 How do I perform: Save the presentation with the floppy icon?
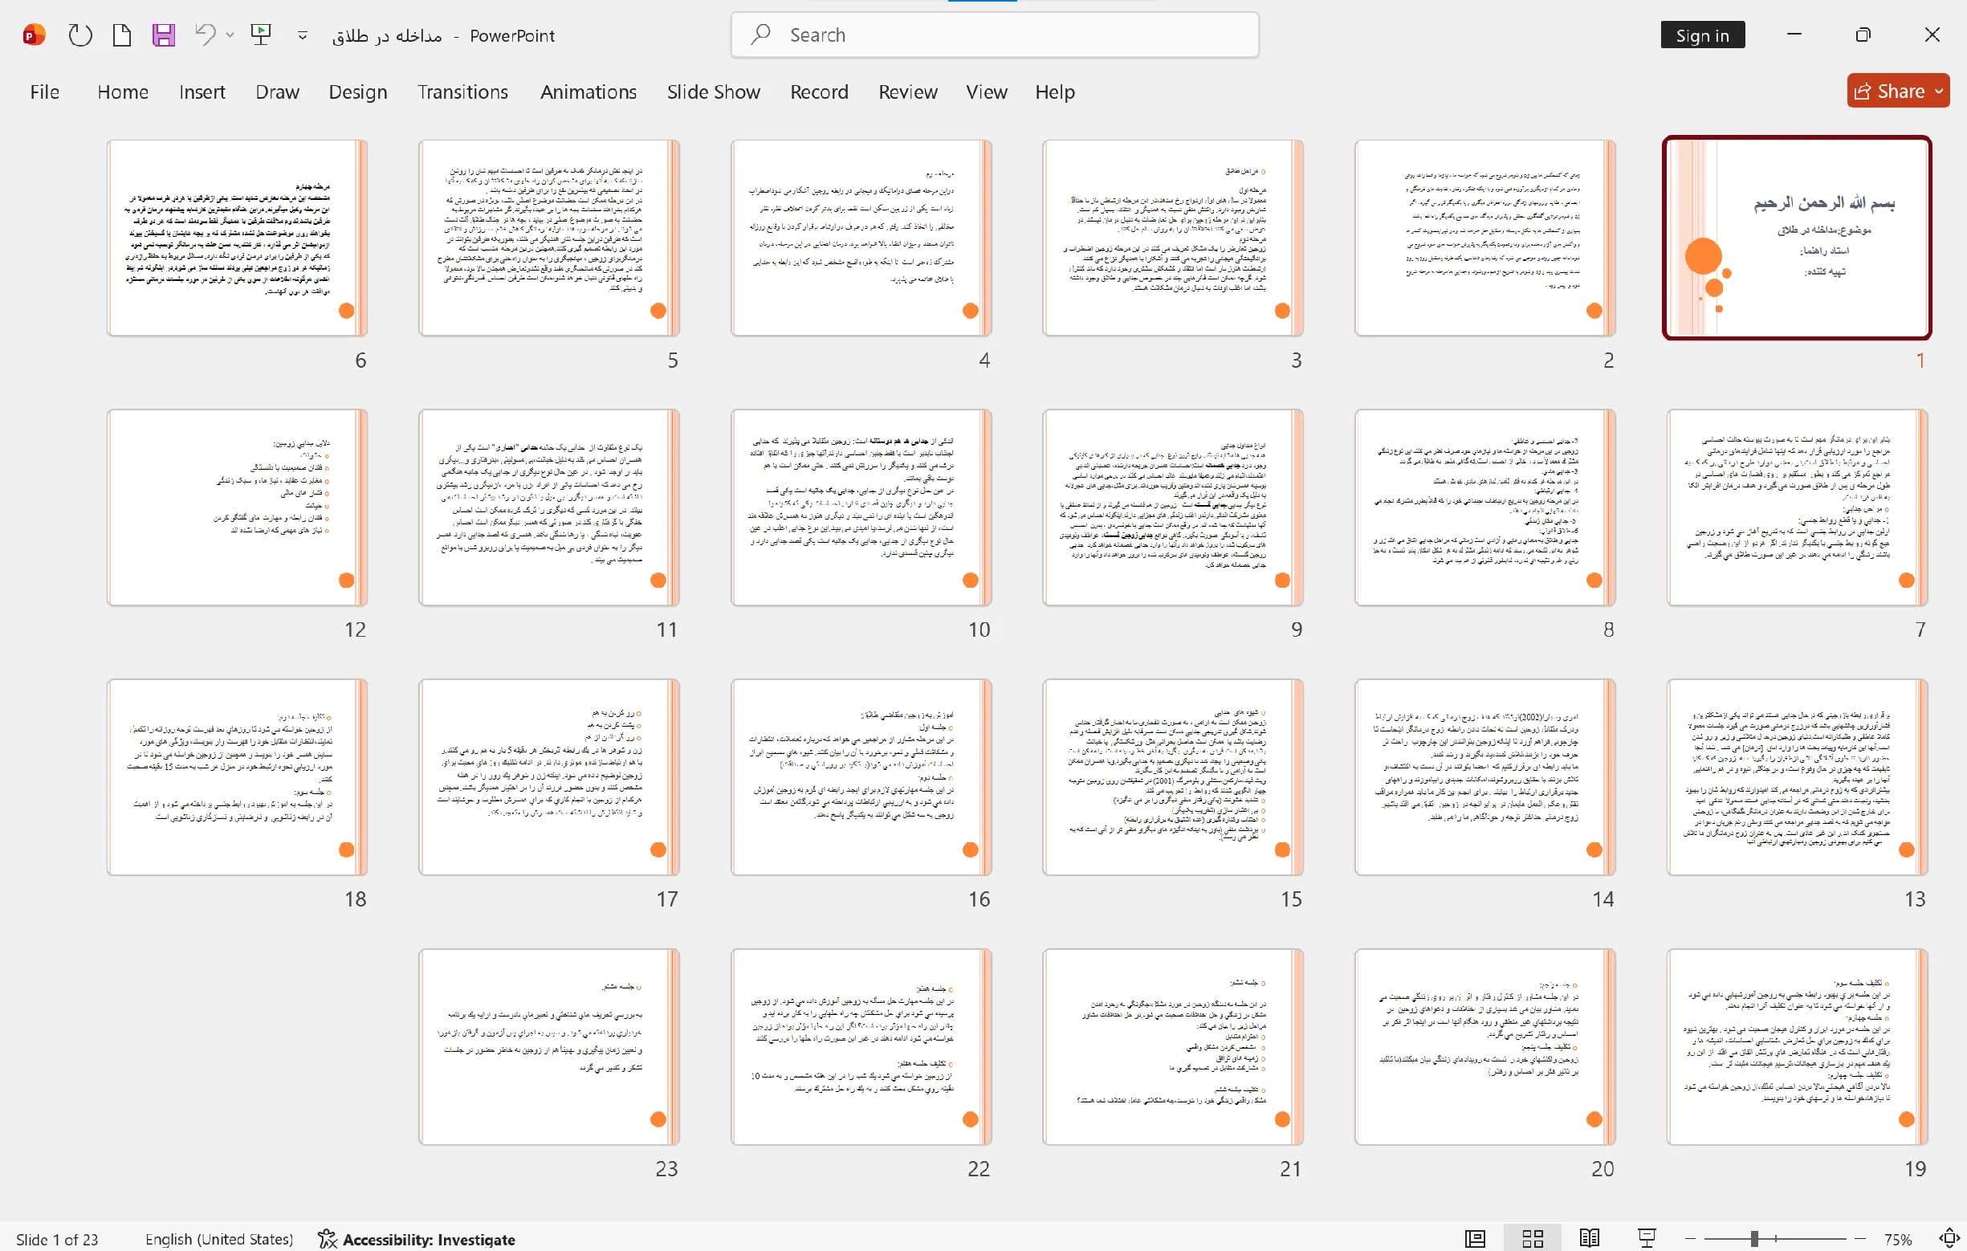(163, 35)
